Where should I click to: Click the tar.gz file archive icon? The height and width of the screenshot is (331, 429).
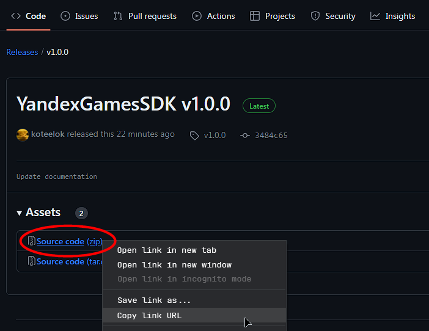pos(32,261)
